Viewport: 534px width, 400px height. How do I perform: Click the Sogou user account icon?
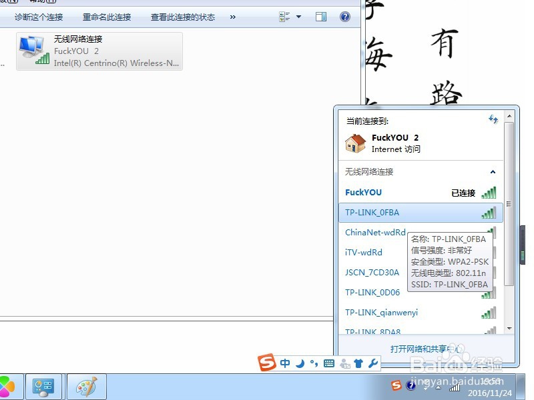(x=344, y=363)
